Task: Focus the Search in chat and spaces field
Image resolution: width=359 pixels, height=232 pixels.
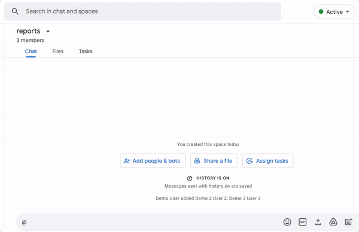Action: coord(142,11)
